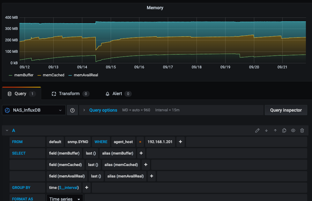
Task: Add a WHERE condition with plus button
Action: 181,142
